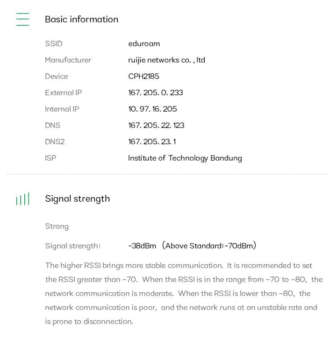Image resolution: width=336 pixels, height=339 pixels.
Task: Click the DNS address 167.205.22.123
Action: (x=156, y=125)
